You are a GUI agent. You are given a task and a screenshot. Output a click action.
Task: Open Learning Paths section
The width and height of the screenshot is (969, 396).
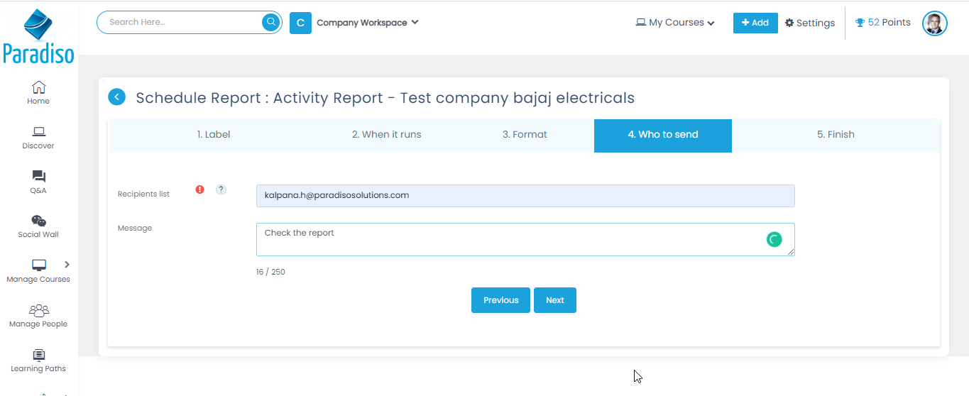click(x=38, y=361)
